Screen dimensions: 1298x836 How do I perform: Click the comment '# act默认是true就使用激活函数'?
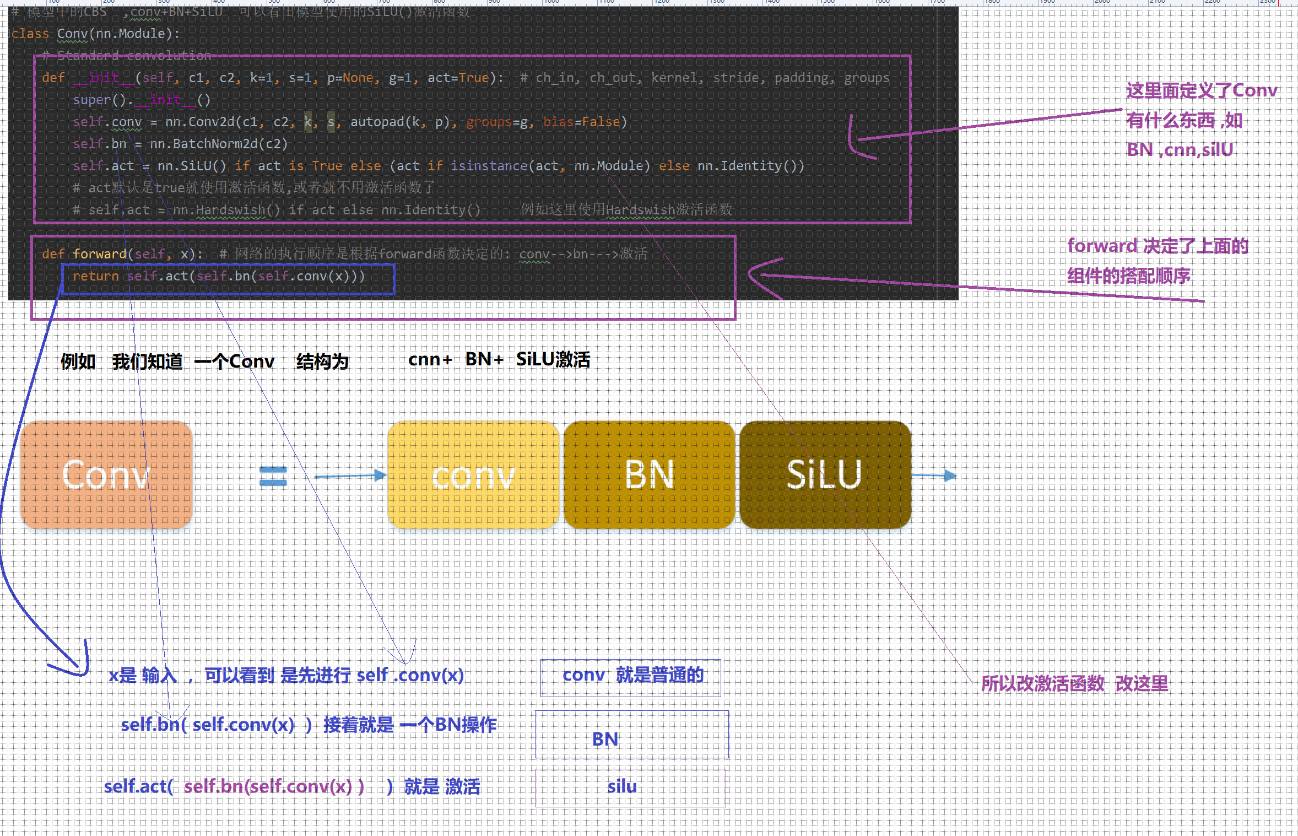[254, 188]
